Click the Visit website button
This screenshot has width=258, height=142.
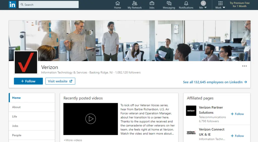[x=60, y=81]
